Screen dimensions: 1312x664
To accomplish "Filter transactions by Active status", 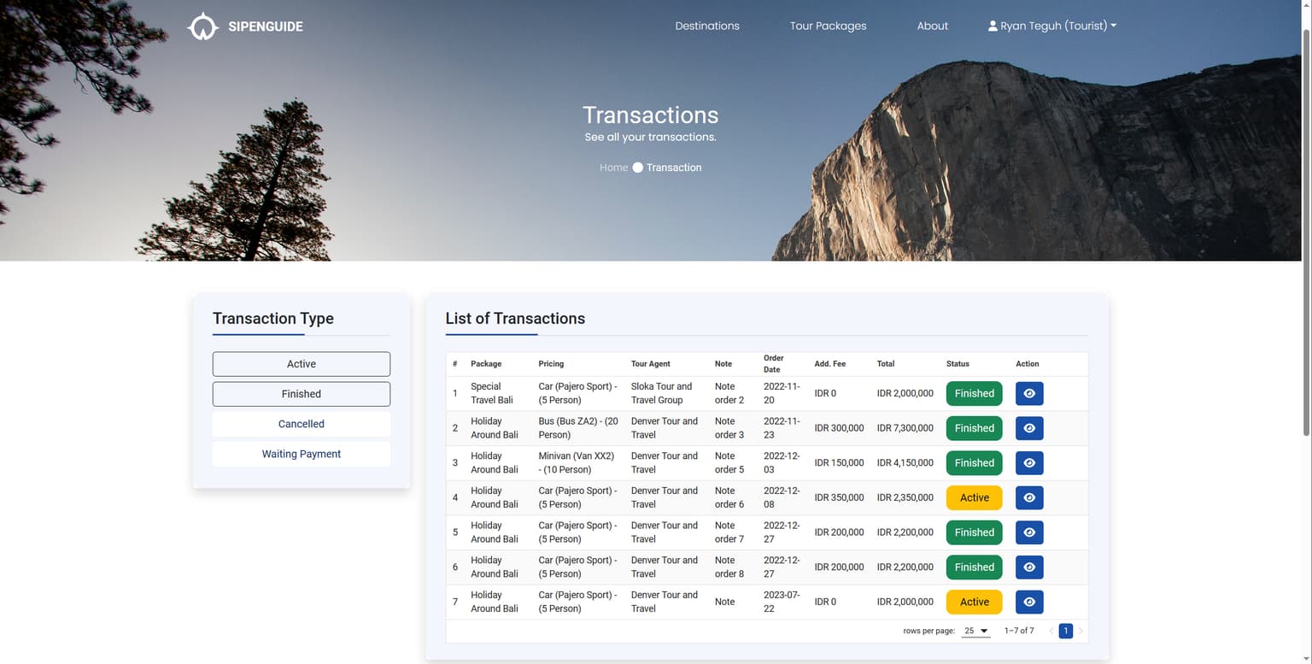I will (301, 363).
